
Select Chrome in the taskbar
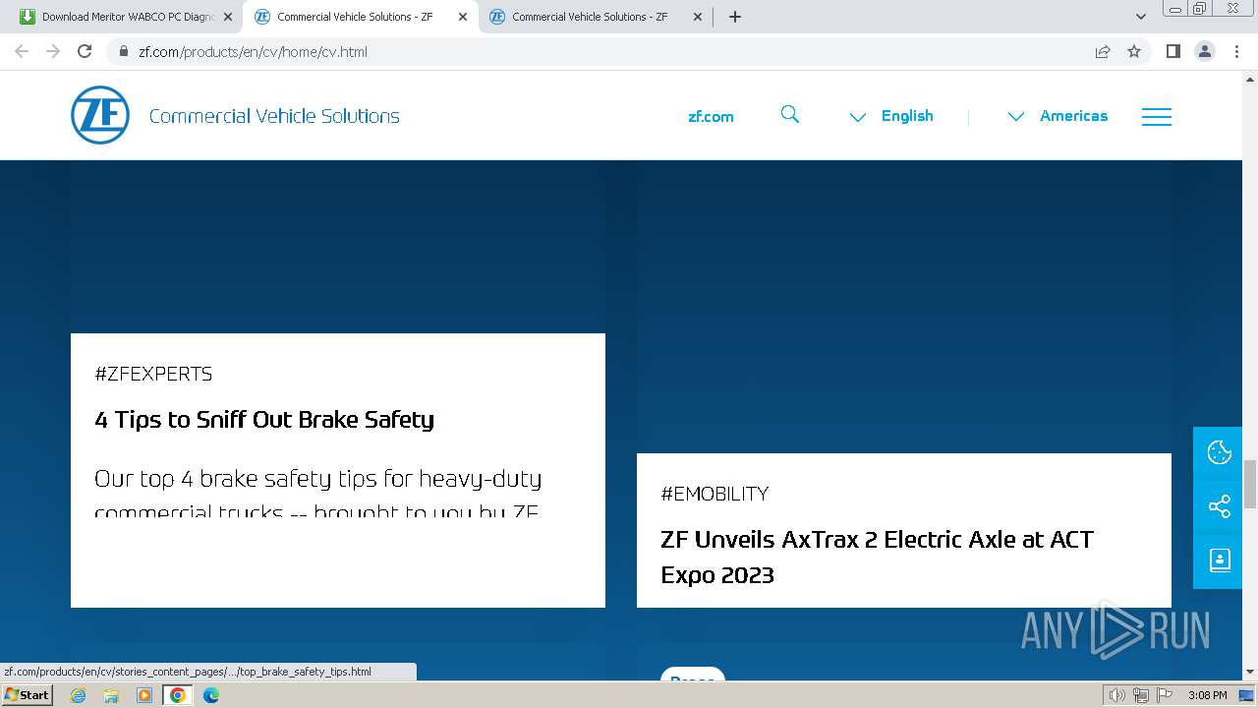[178, 695]
